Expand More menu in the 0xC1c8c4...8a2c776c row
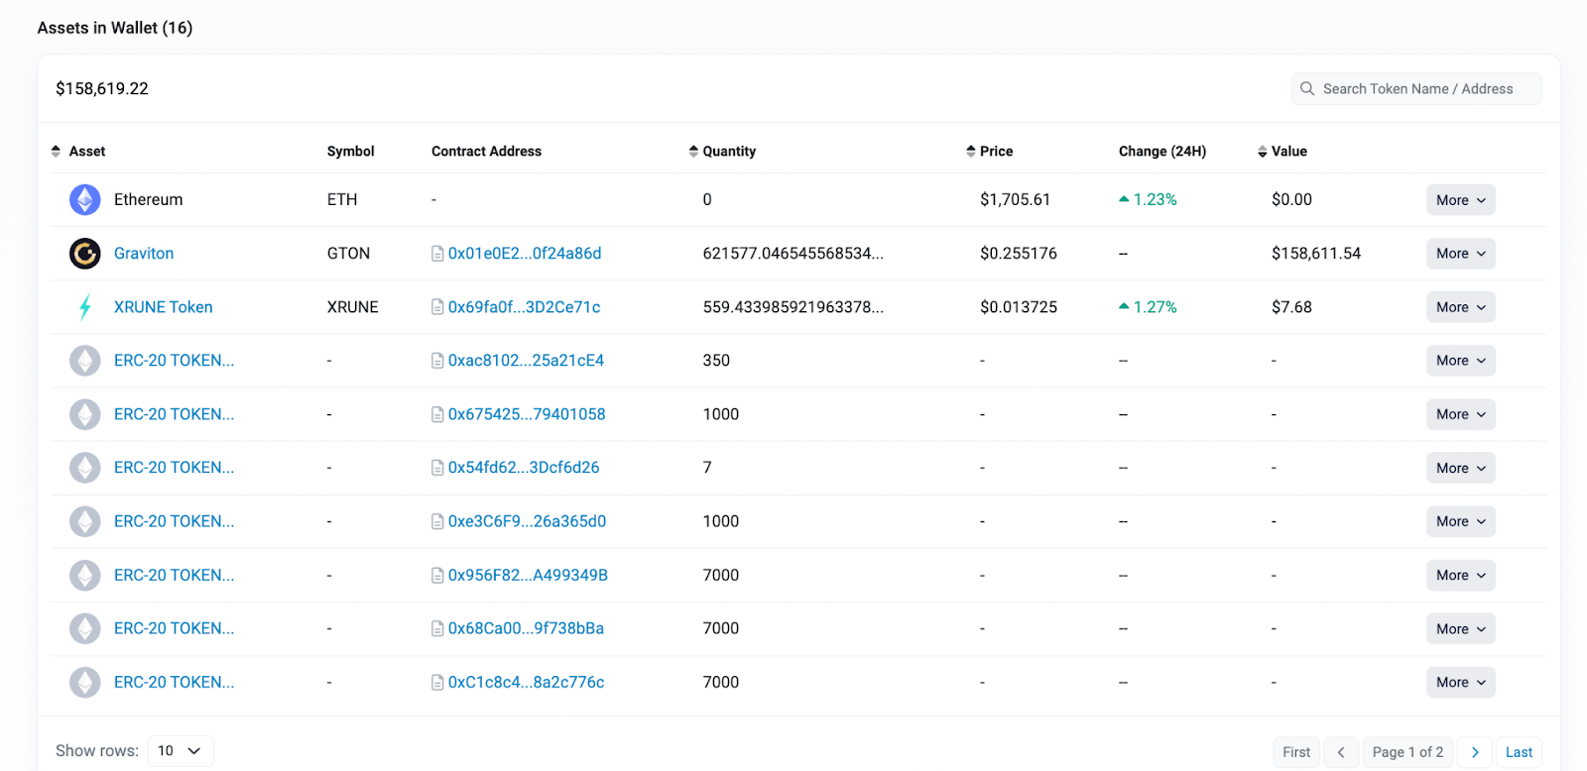Viewport: 1587px width, 771px height. point(1461,682)
